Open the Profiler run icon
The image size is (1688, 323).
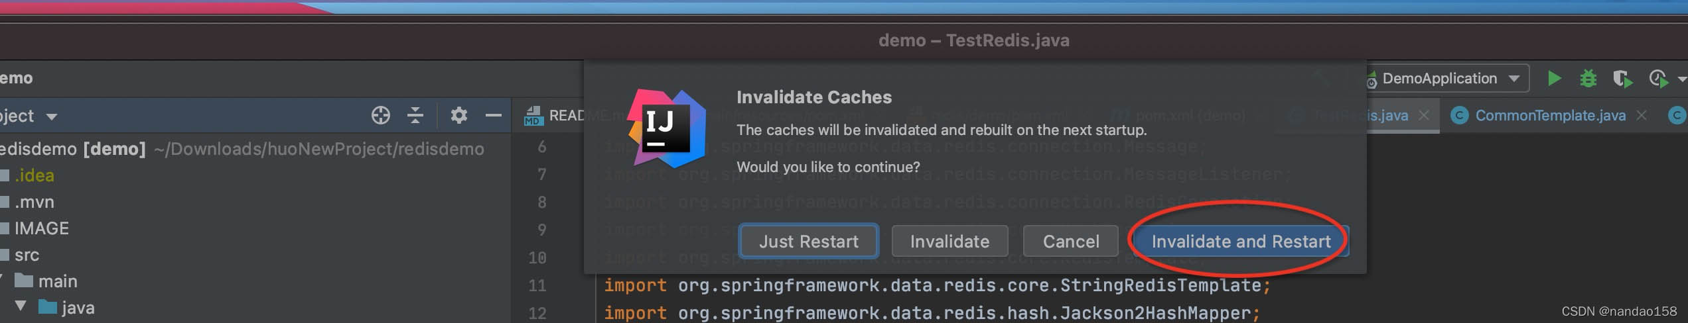coord(1658,79)
